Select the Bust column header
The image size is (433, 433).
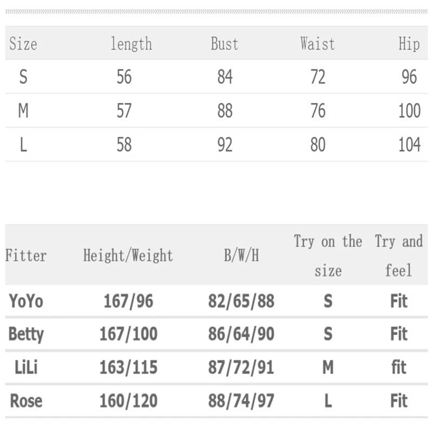coord(224,44)
